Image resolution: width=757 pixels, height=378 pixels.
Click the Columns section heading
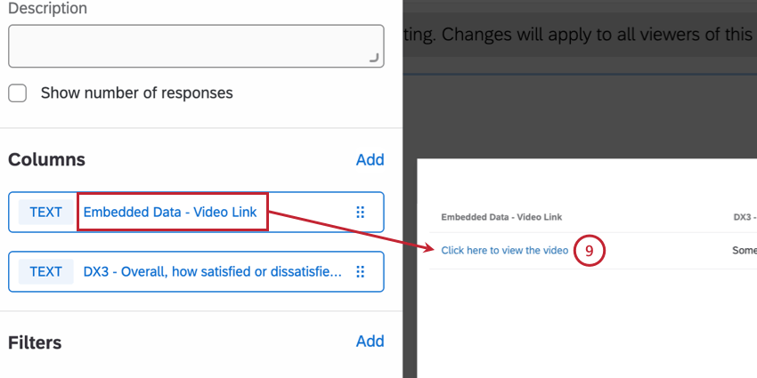tap(46, 160)
